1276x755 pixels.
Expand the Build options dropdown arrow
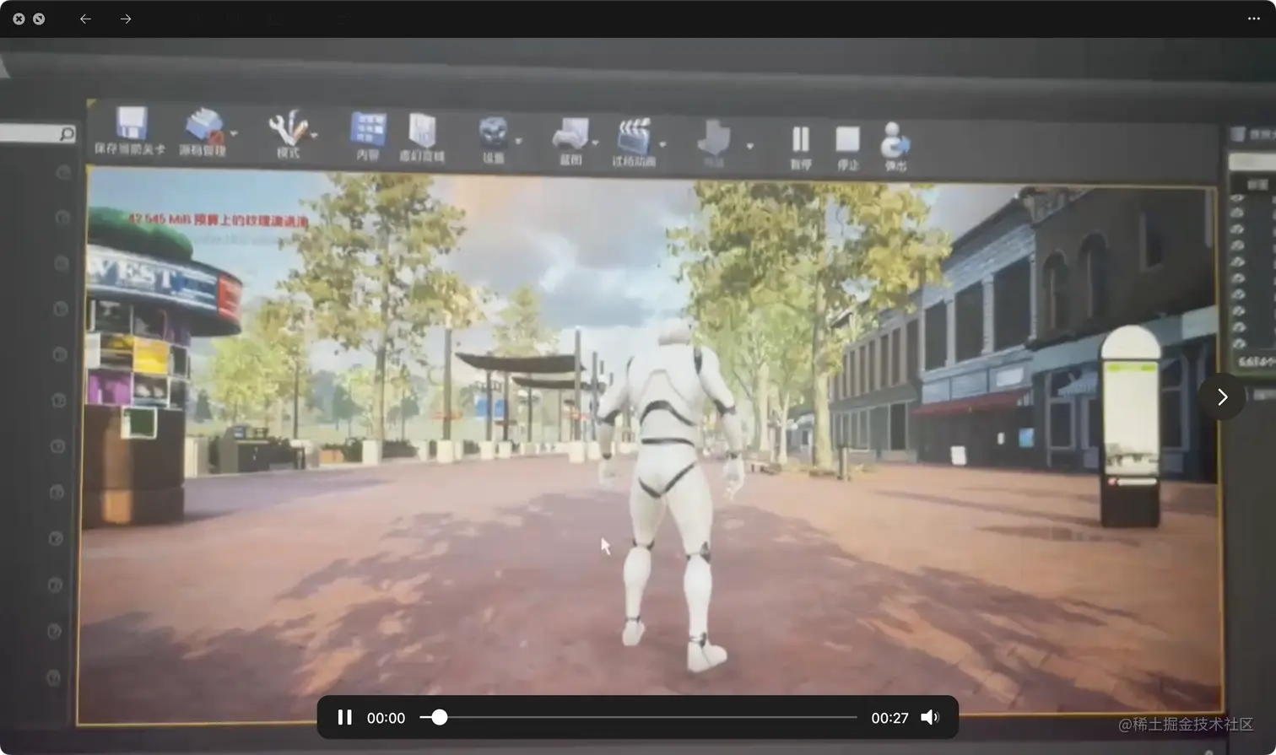pos(749,146)
